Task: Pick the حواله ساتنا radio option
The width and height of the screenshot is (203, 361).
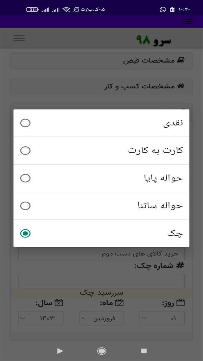Action: coord(25,206)
